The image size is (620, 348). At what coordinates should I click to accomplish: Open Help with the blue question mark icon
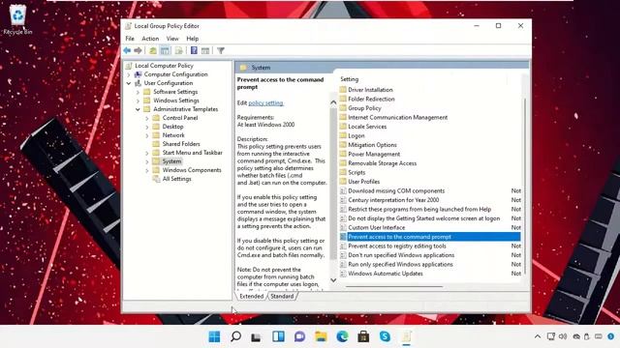194,50
